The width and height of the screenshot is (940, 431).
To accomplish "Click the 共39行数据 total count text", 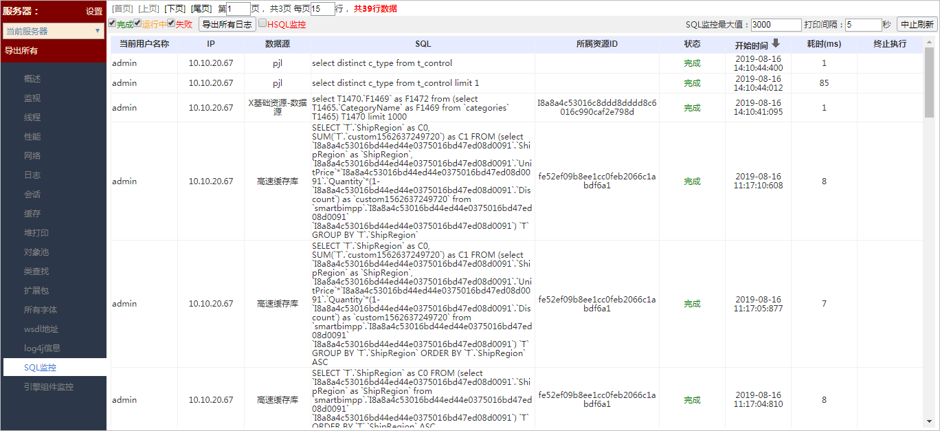I will pos(375,9).
